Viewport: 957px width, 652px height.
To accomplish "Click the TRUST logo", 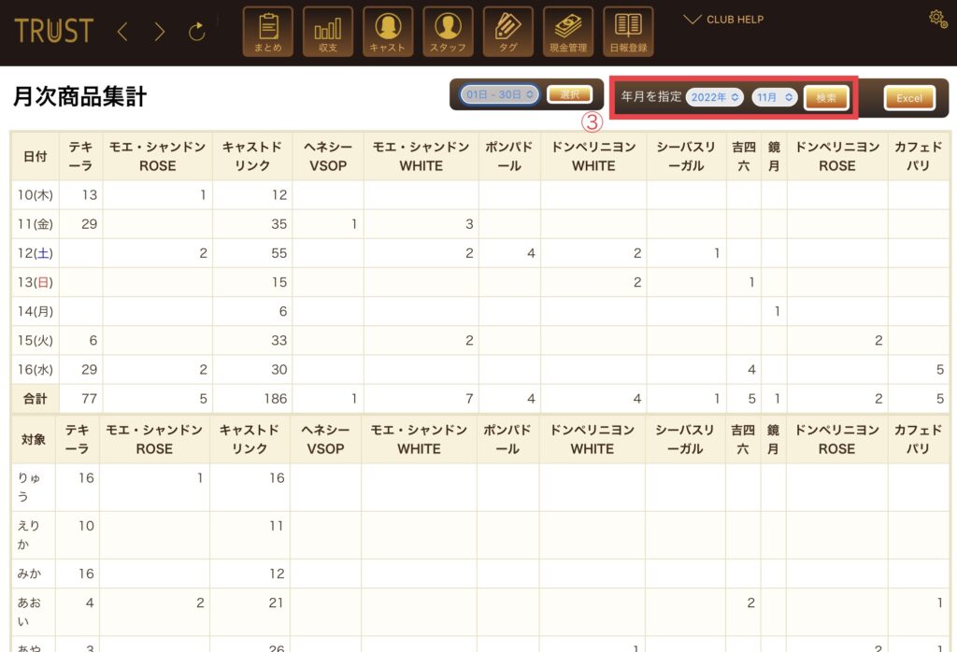I will pyautogui.click(x=53, y=31).
